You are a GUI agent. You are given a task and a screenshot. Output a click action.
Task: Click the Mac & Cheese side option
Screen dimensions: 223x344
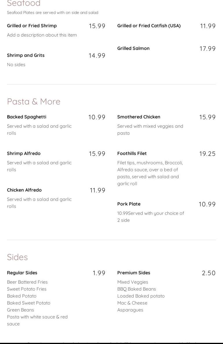(132, 303)
